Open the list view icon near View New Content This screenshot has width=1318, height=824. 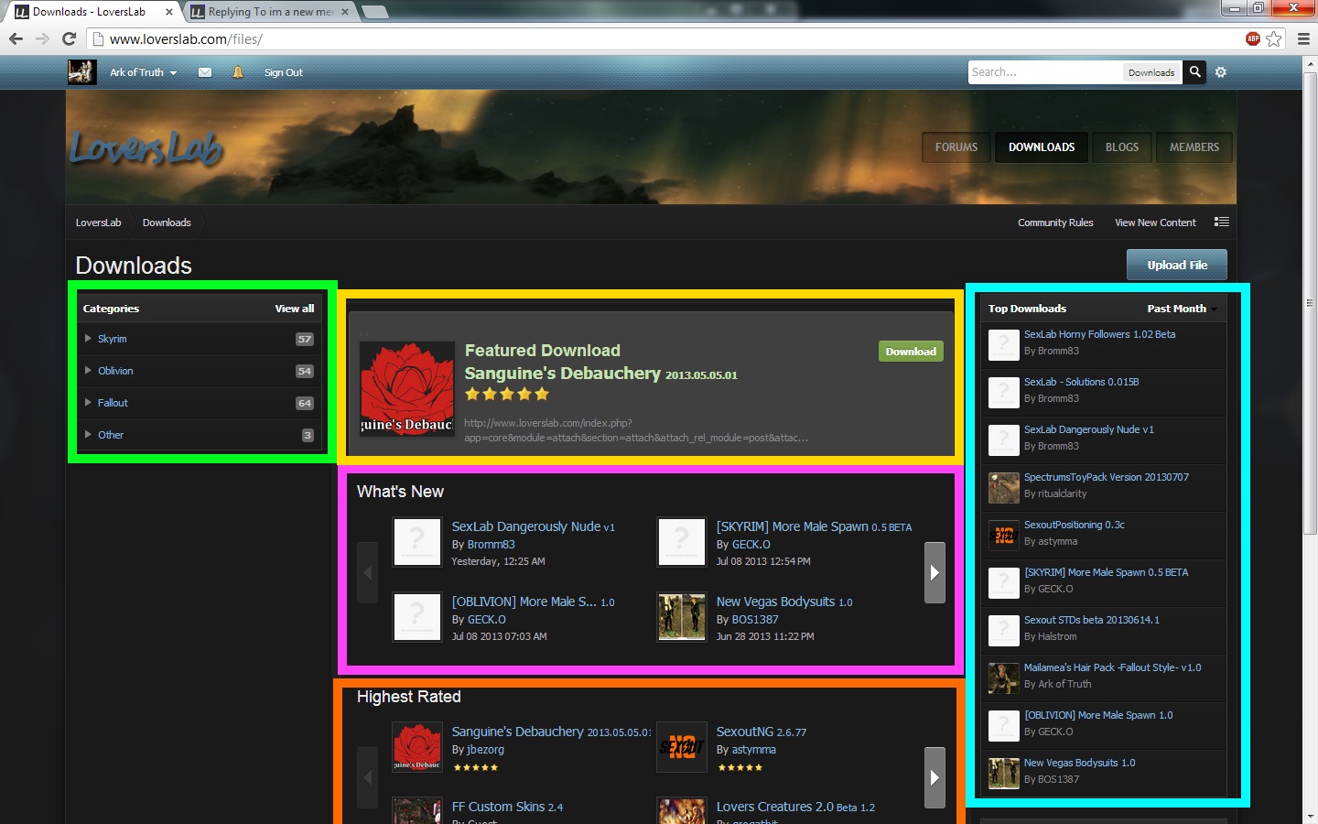[x=1221, y=222]
